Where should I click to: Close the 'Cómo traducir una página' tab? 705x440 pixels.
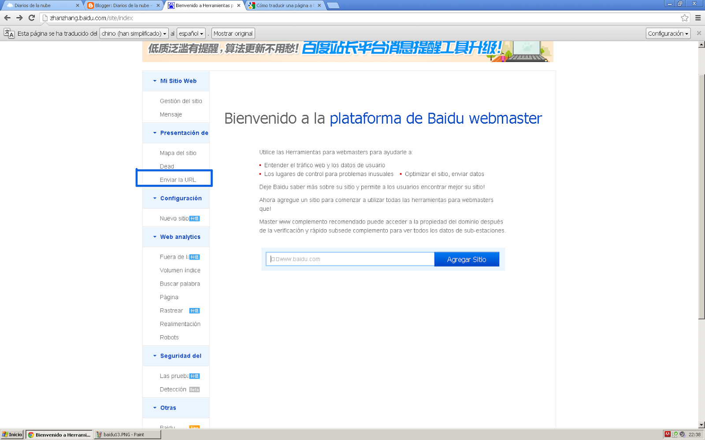[x=319, y=6]
